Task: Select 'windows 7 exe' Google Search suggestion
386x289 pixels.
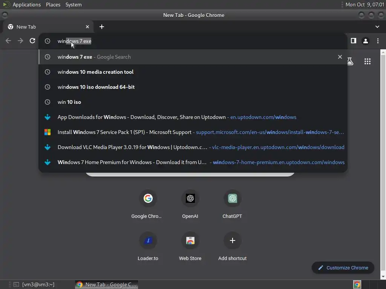Action: (193, 57)
